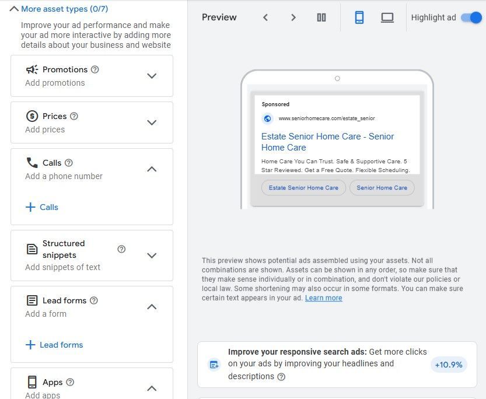Click the Promotions megaphone icon
Viewport: 486px width, 399px height.
pyautogui.click(x=32, y=69)
